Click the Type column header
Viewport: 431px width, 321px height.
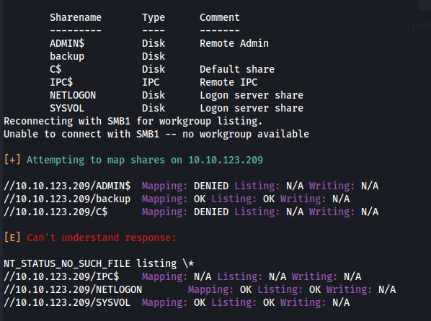[154, 18]
